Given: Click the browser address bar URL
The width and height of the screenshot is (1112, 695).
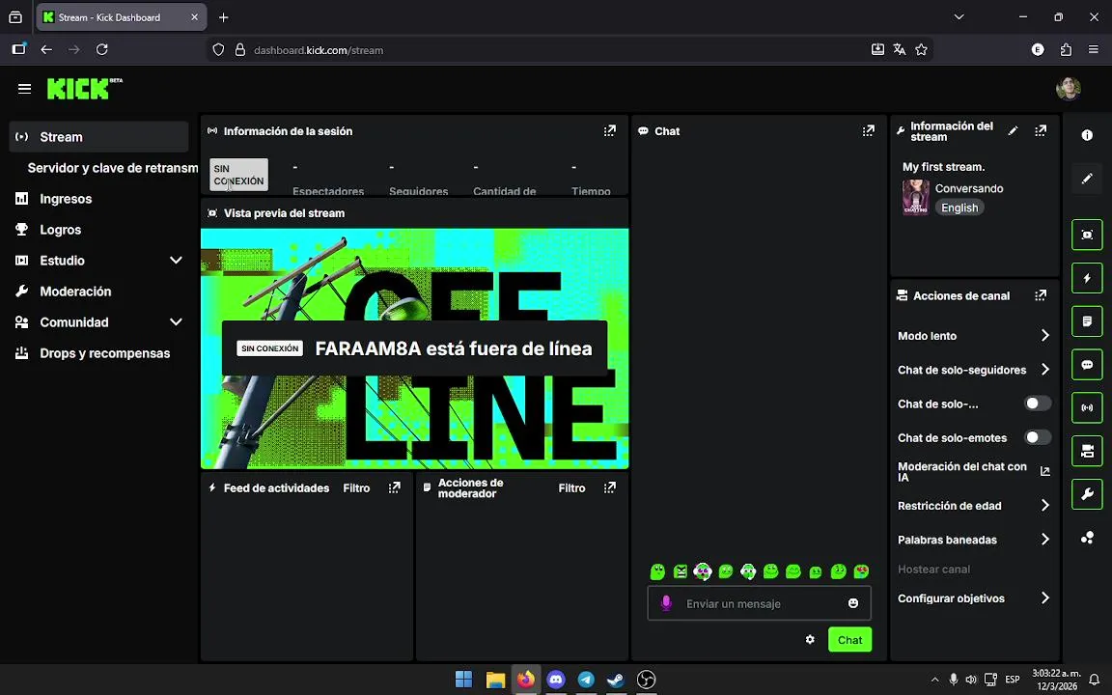Looking at the screenshot, I should 319,50.
